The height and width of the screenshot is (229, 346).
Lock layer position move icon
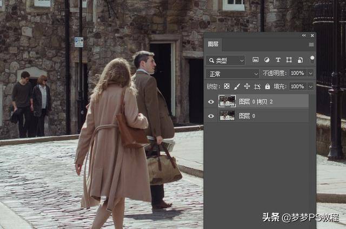(x=247, y=87)
